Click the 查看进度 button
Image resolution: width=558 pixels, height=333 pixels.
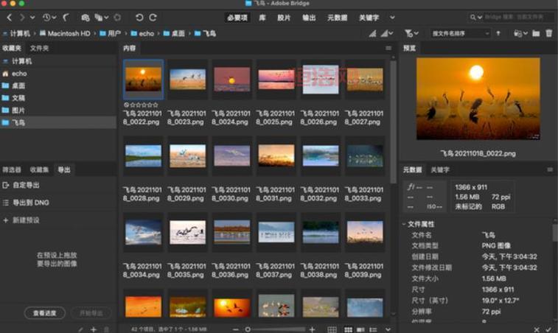(x=44, y=313)
